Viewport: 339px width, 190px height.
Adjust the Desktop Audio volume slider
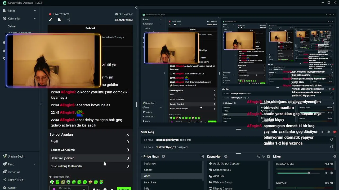[298, 173]
